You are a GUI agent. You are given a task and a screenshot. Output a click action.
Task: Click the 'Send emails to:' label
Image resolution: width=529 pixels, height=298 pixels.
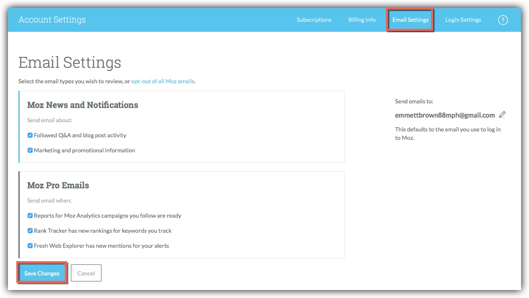414,101
